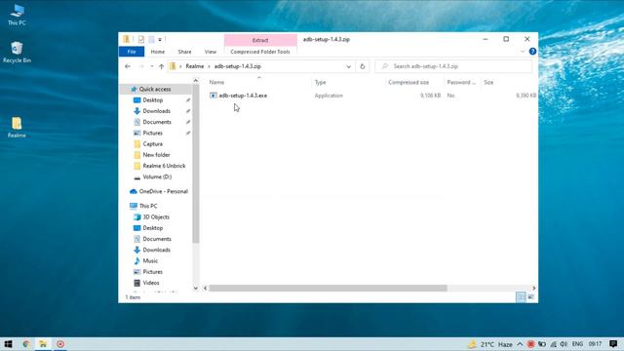The height and width of the screenshot is (351, 624).
Task: Switch to Large icons view in status bar
Action: [x=530, y=297]
